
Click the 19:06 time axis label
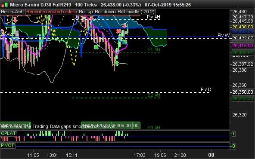pyautogui.click(x=160, y=155)
